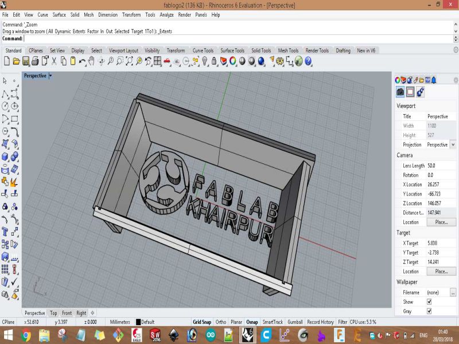Click the camera icon in properties panel
The width and height of the screenshot is (459, 344).
(400, 92)
